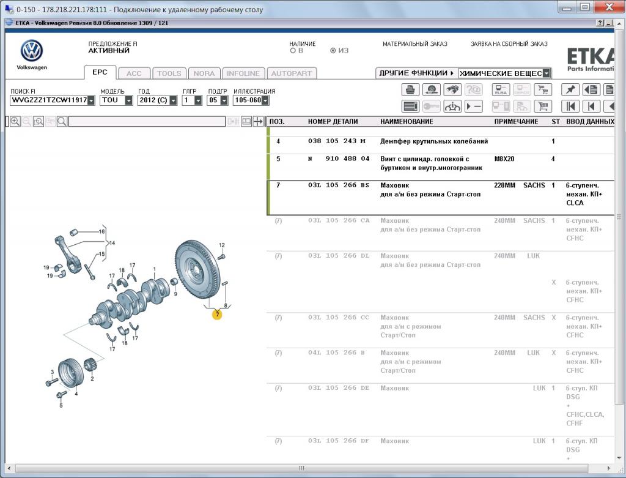Open the wheel/tyre catalog icon
The width and height of the screenshot is (626, 478).
tap(431, 89)
